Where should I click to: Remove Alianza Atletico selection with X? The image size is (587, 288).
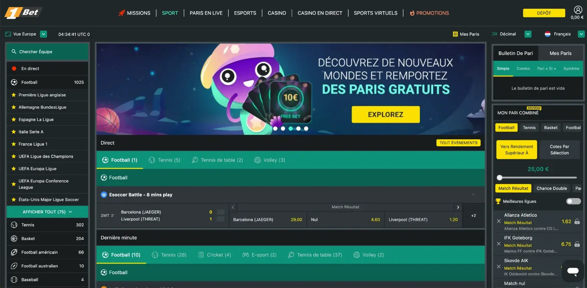[x=499, y=221]
